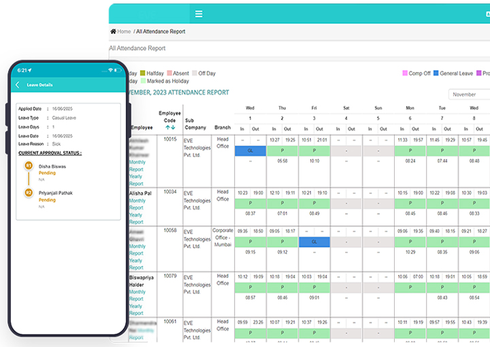This screenshot has width=490, height=347.
Task: Open the November month dropdown
Action: click(x=469, y=95)
